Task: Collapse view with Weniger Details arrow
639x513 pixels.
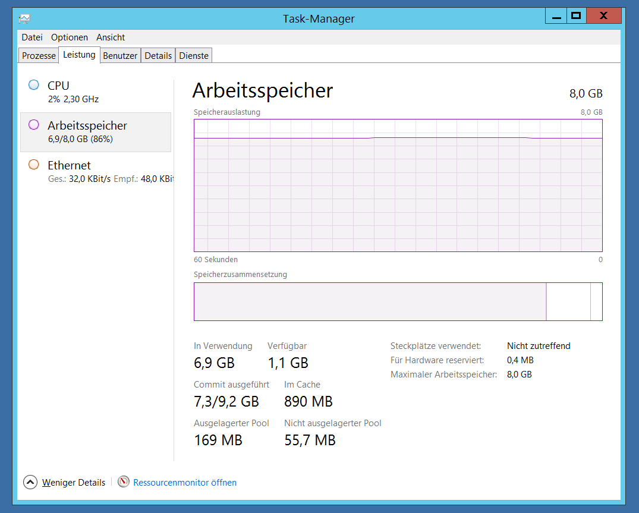Action: click(30, 482)
